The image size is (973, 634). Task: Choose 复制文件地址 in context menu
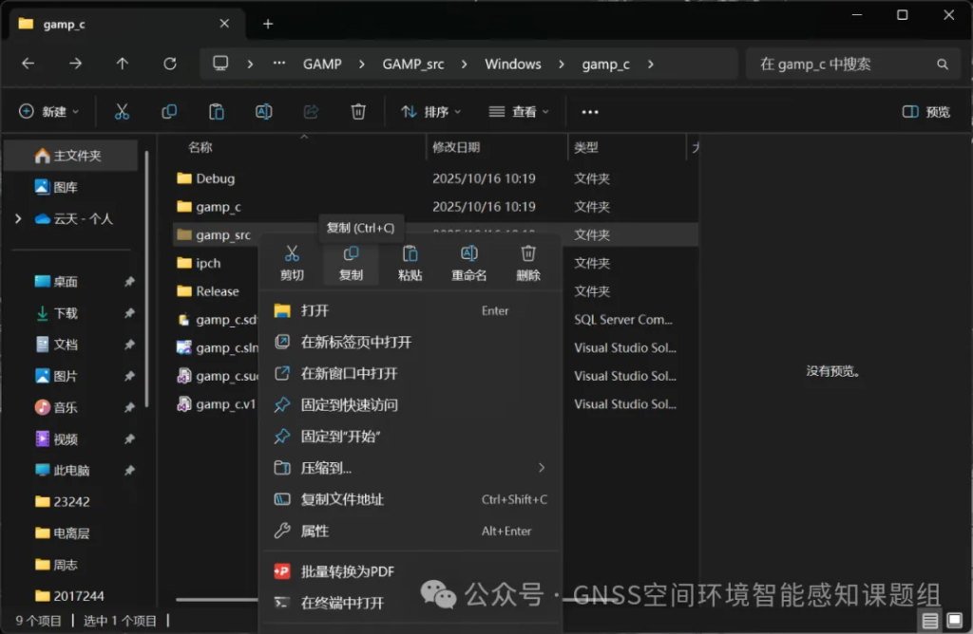[x=342, y=499]
